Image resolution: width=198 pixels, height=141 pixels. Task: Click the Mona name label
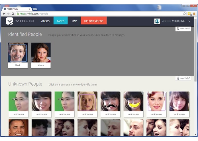pos(41,65)
